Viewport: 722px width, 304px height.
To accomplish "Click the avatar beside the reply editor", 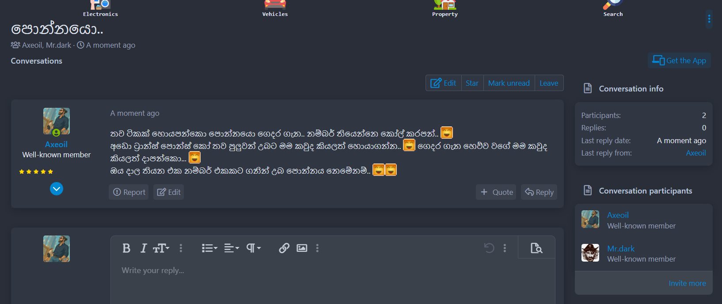I will [x=57, y=249].
